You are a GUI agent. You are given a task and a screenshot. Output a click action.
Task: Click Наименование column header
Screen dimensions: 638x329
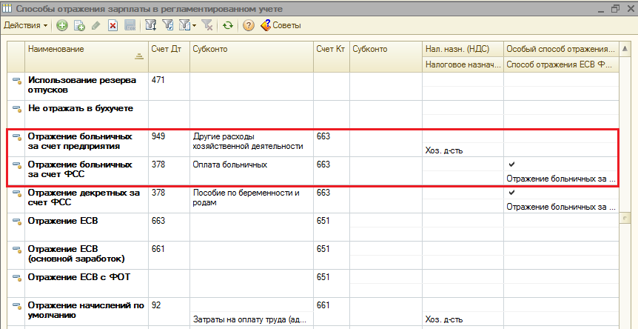pyautogui.click(x=87, y=56)
